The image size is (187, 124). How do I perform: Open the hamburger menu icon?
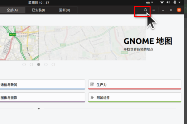pyautogui.click(x=154, y=10)
